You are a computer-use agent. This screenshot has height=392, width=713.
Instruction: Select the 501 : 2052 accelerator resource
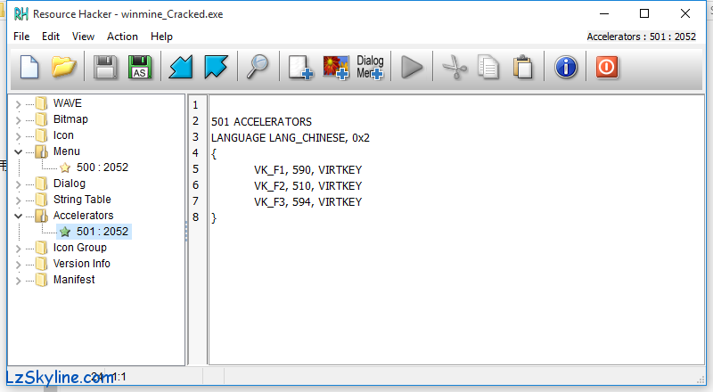coord(102,232)
